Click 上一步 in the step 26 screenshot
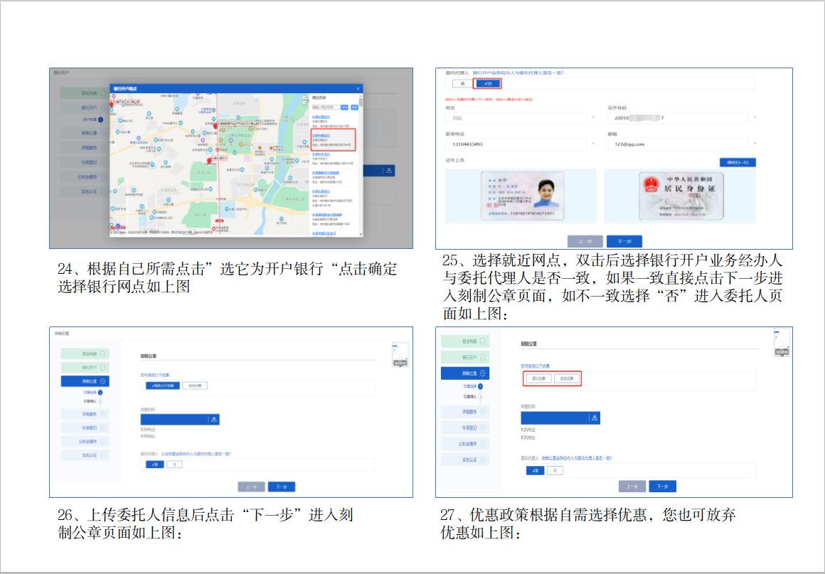This screenshot has height=574, width=825. (251, 487)
